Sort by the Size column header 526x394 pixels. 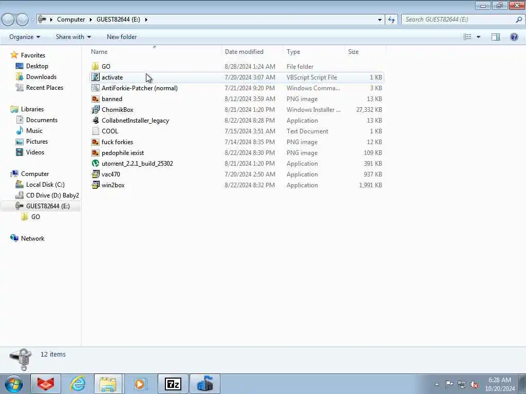pyautogui.click(x=353, y=52)
